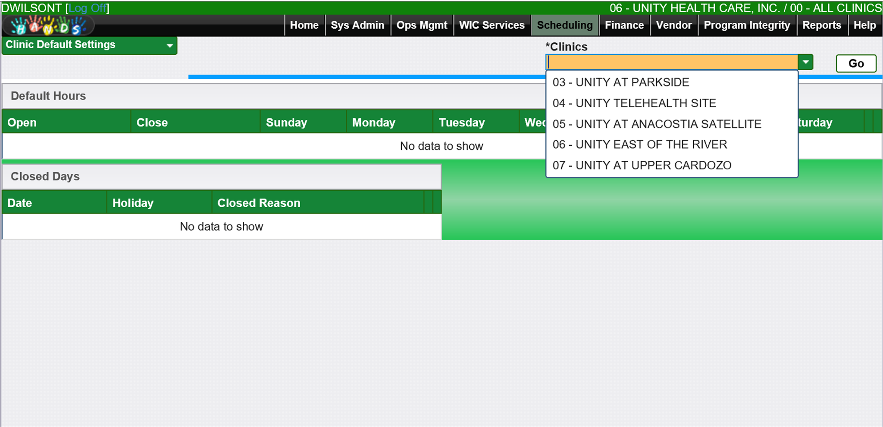
Task: Select 06 - UNITY EAST OF THE RIVER
Action: pos(640,144)
